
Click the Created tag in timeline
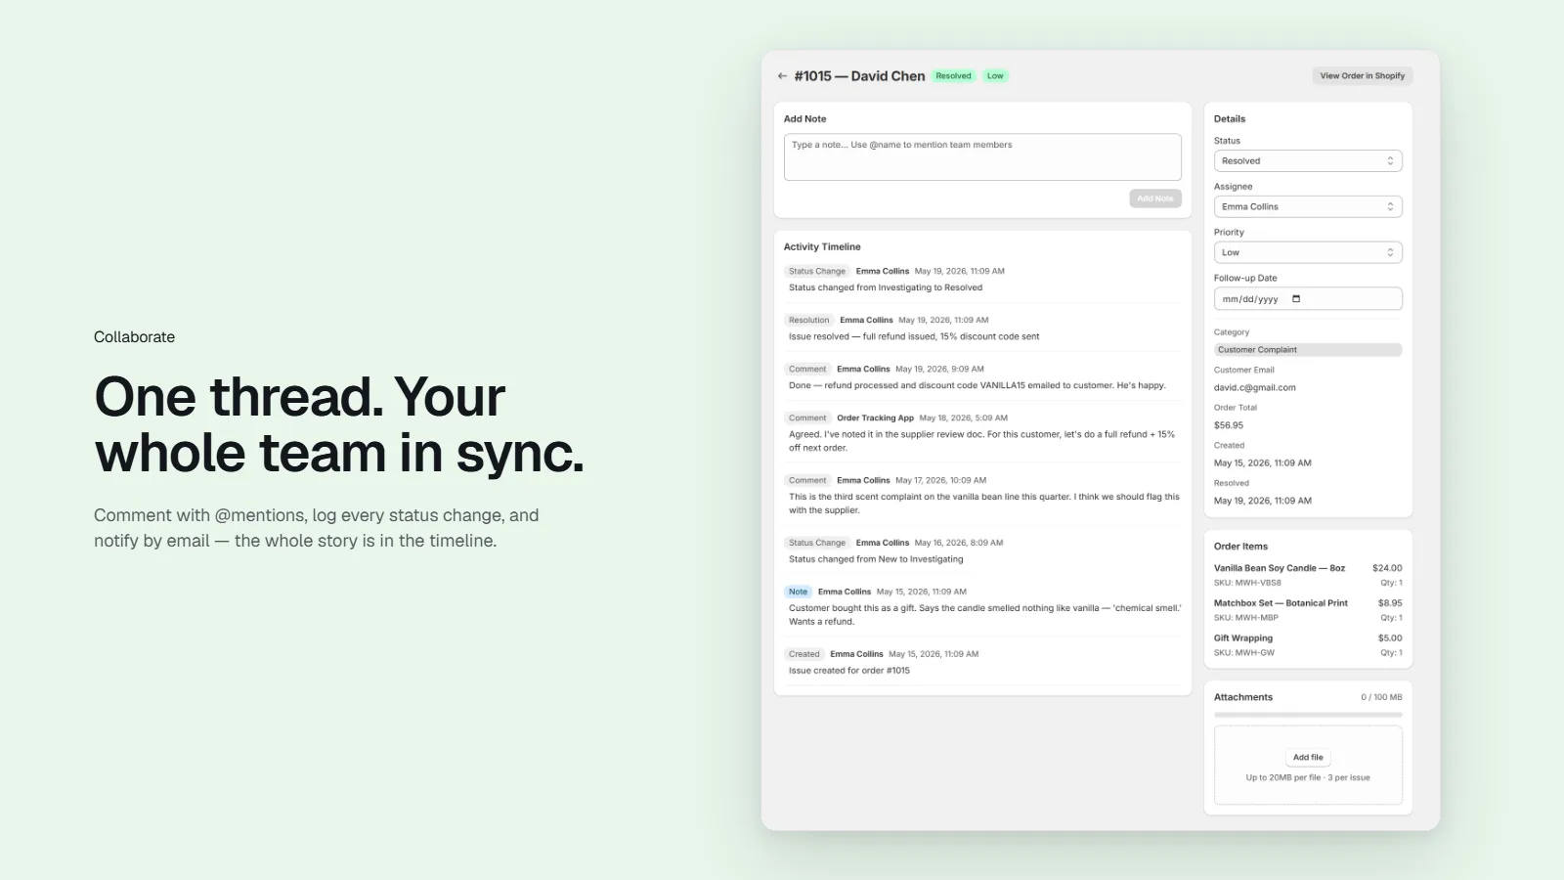pyautogui.click(x=804, y=655)
